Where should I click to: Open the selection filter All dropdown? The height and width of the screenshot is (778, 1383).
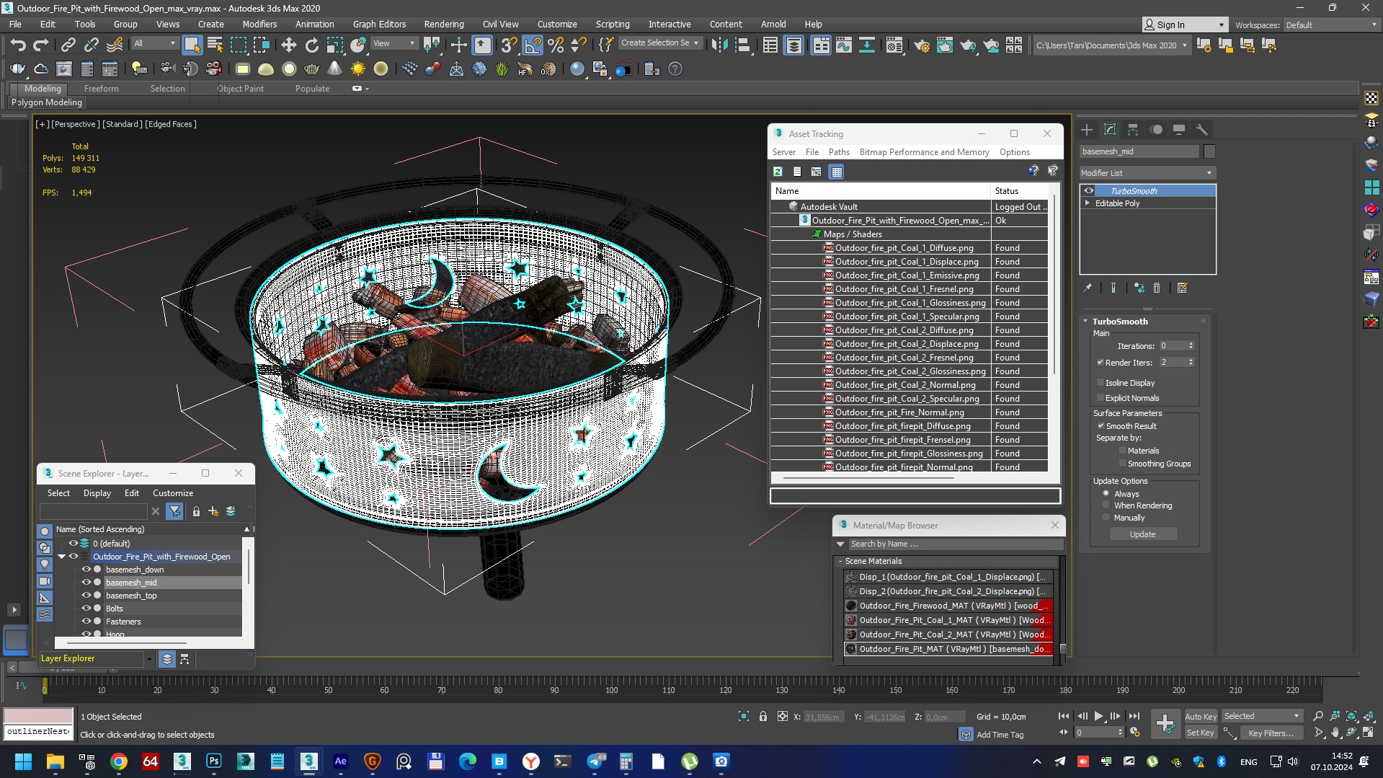click(154, 43)
